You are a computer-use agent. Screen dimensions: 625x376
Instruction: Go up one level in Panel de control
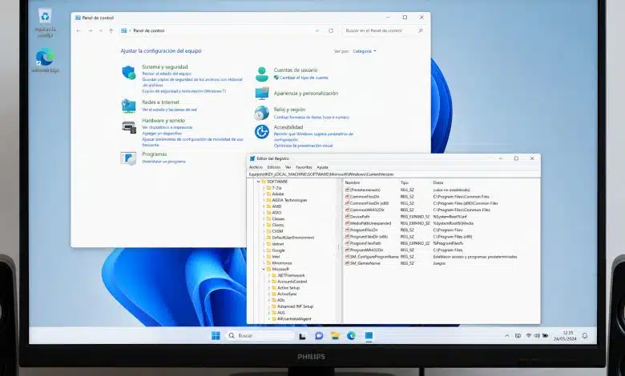click(x=111, y=30)
